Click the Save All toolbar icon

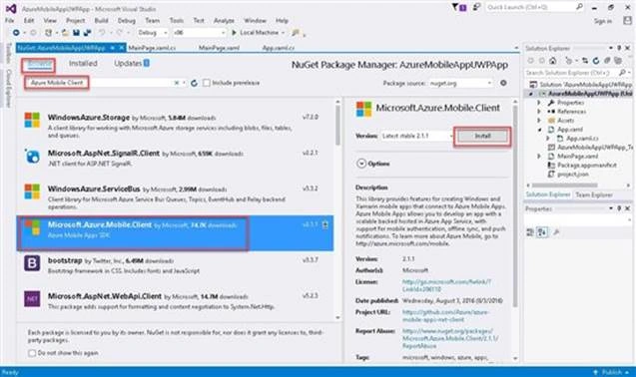(87, 33)
